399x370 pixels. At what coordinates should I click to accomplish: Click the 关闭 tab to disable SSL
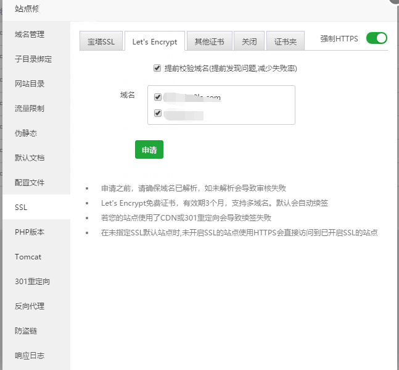tap(249, 42)
